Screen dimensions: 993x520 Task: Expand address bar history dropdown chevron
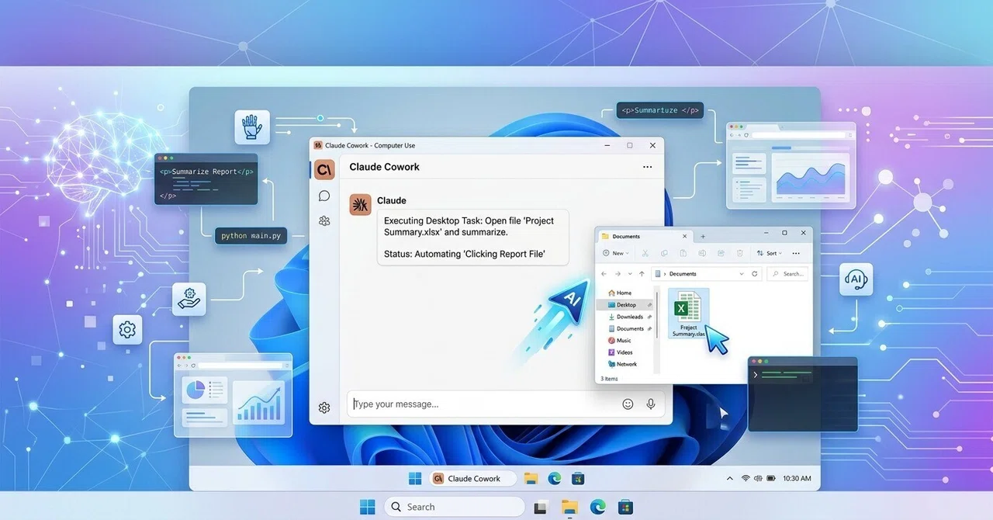[x=742, y=274]
